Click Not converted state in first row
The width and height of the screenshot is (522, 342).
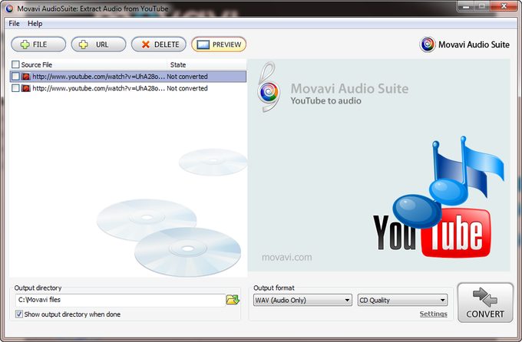pyautogui.click(x=187, y=77)
